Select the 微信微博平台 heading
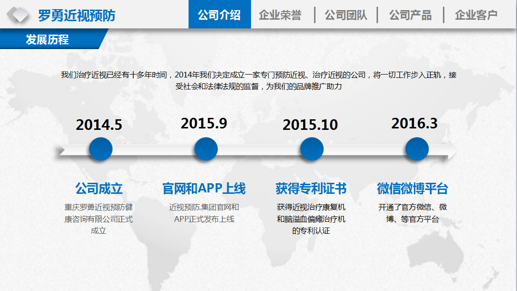 tap(413, 189)
